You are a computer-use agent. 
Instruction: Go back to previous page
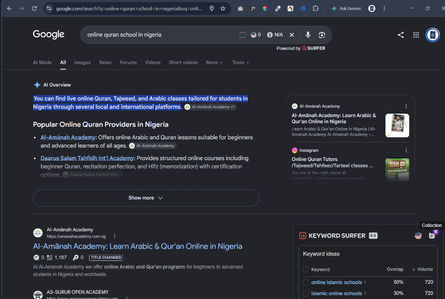coord(9,9)
